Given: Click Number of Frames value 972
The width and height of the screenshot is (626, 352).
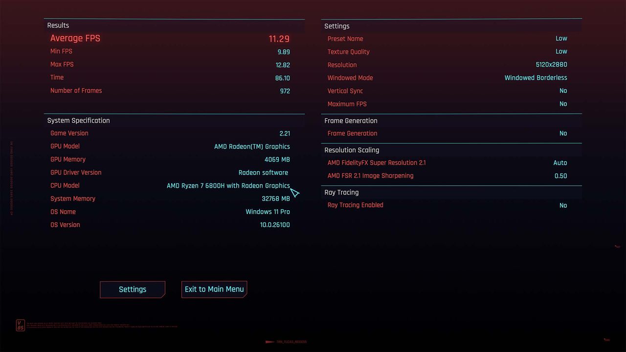Looking at the screenshot, I should point(285,91).
